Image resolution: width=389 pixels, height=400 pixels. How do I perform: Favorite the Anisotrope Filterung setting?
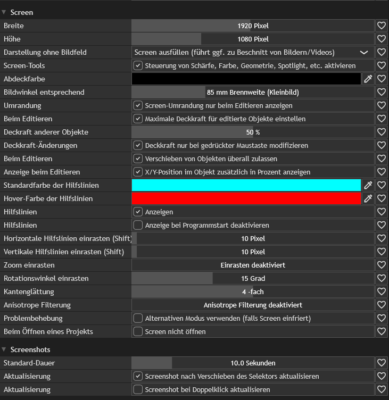pyautogui.click(x=382, y=305)
